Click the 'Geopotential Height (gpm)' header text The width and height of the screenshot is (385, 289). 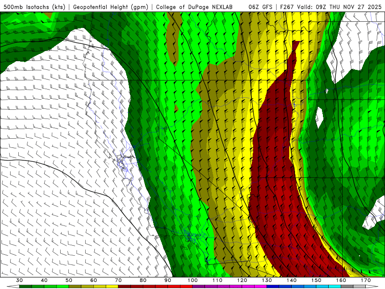(111, 7)
